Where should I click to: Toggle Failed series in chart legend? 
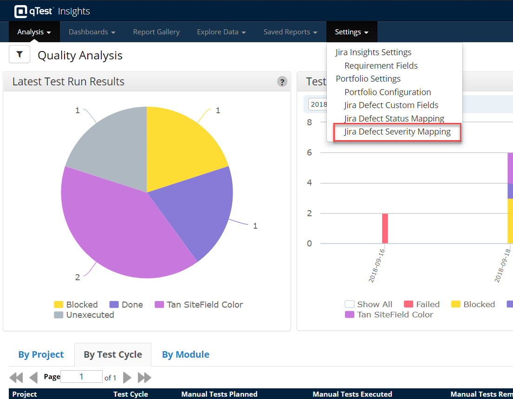click(x=422, y=304)
